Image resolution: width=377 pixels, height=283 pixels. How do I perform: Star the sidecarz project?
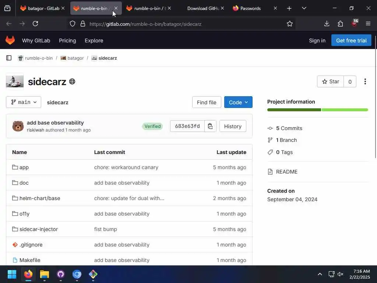tap(331, 81)
